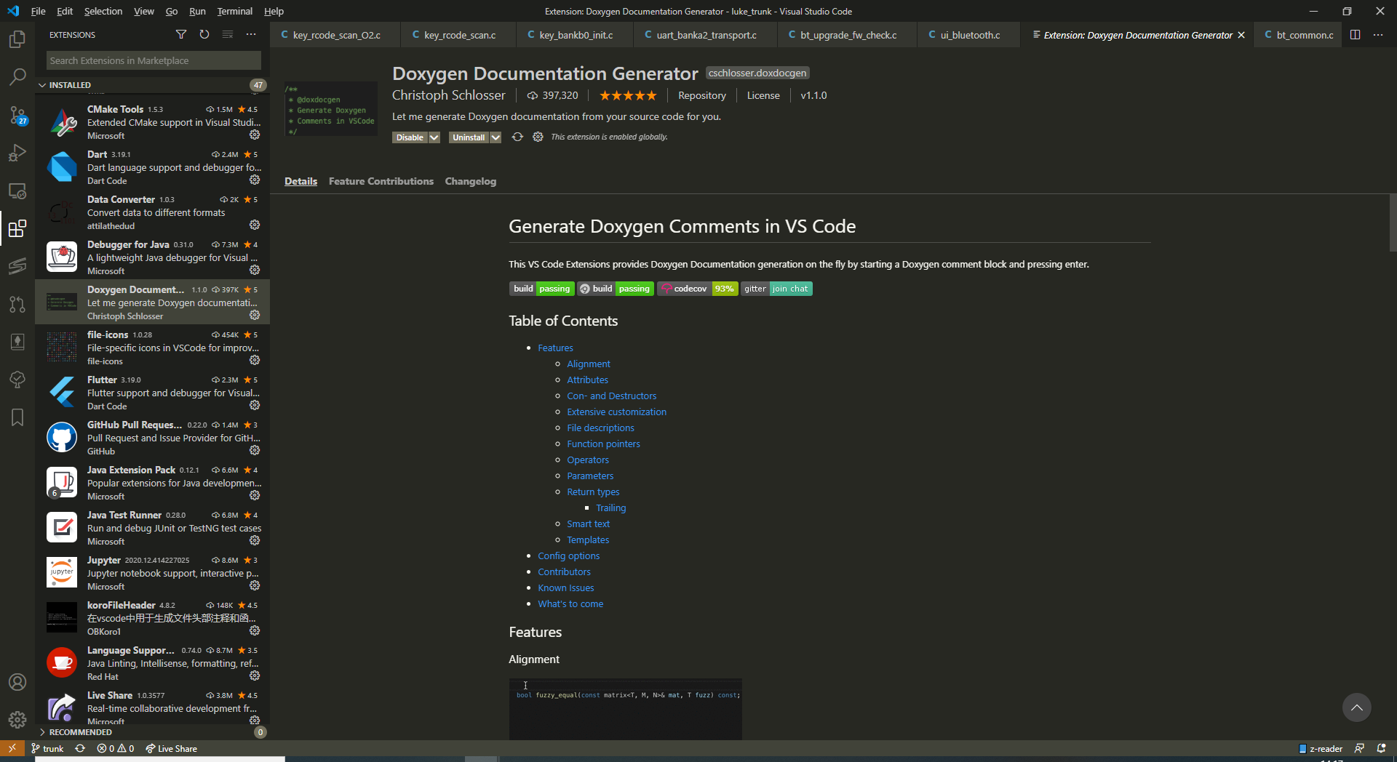Open Source Control view with 27 badge

point(17,115)
